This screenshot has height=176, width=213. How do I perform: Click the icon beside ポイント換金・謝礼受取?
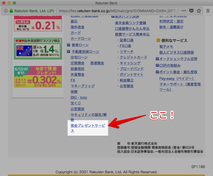point(157,72)
